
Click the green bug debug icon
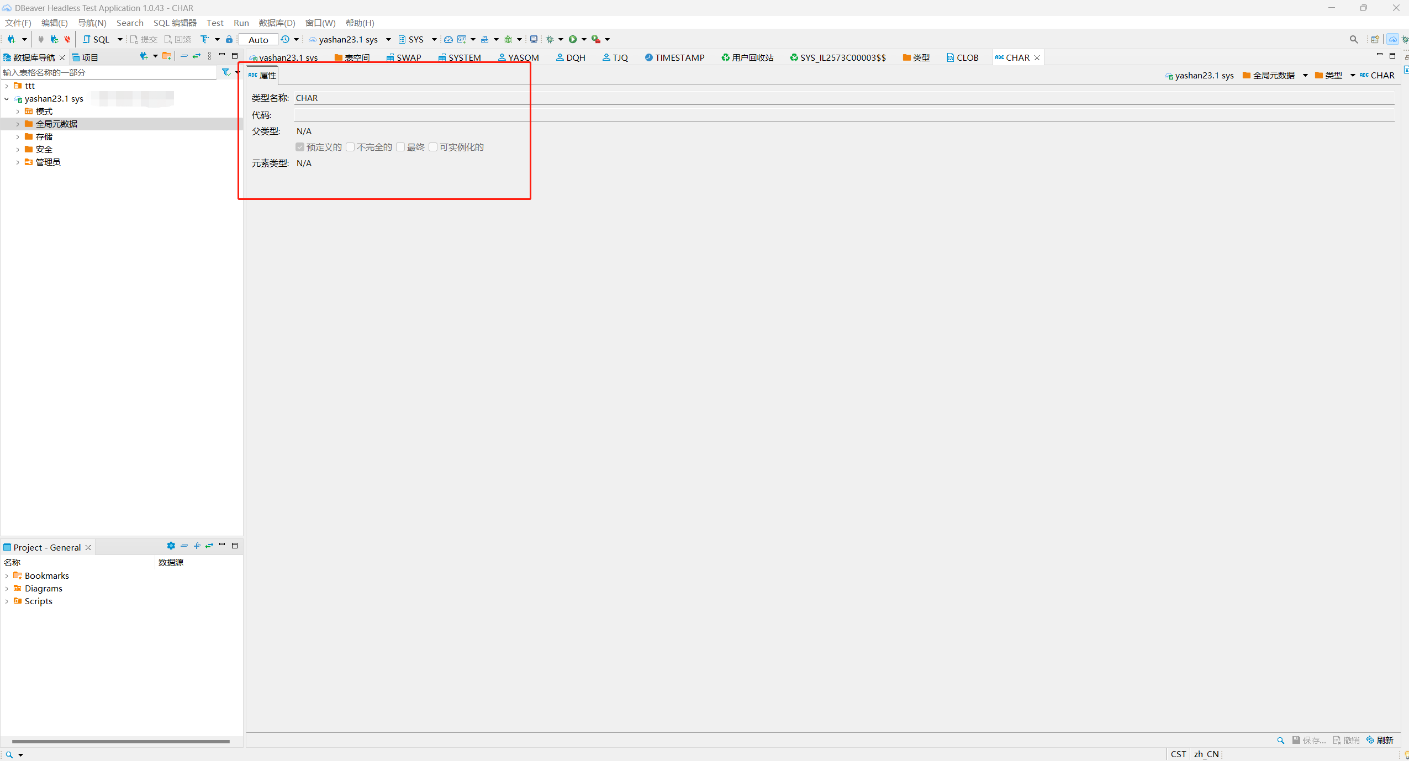coord(508,39)
